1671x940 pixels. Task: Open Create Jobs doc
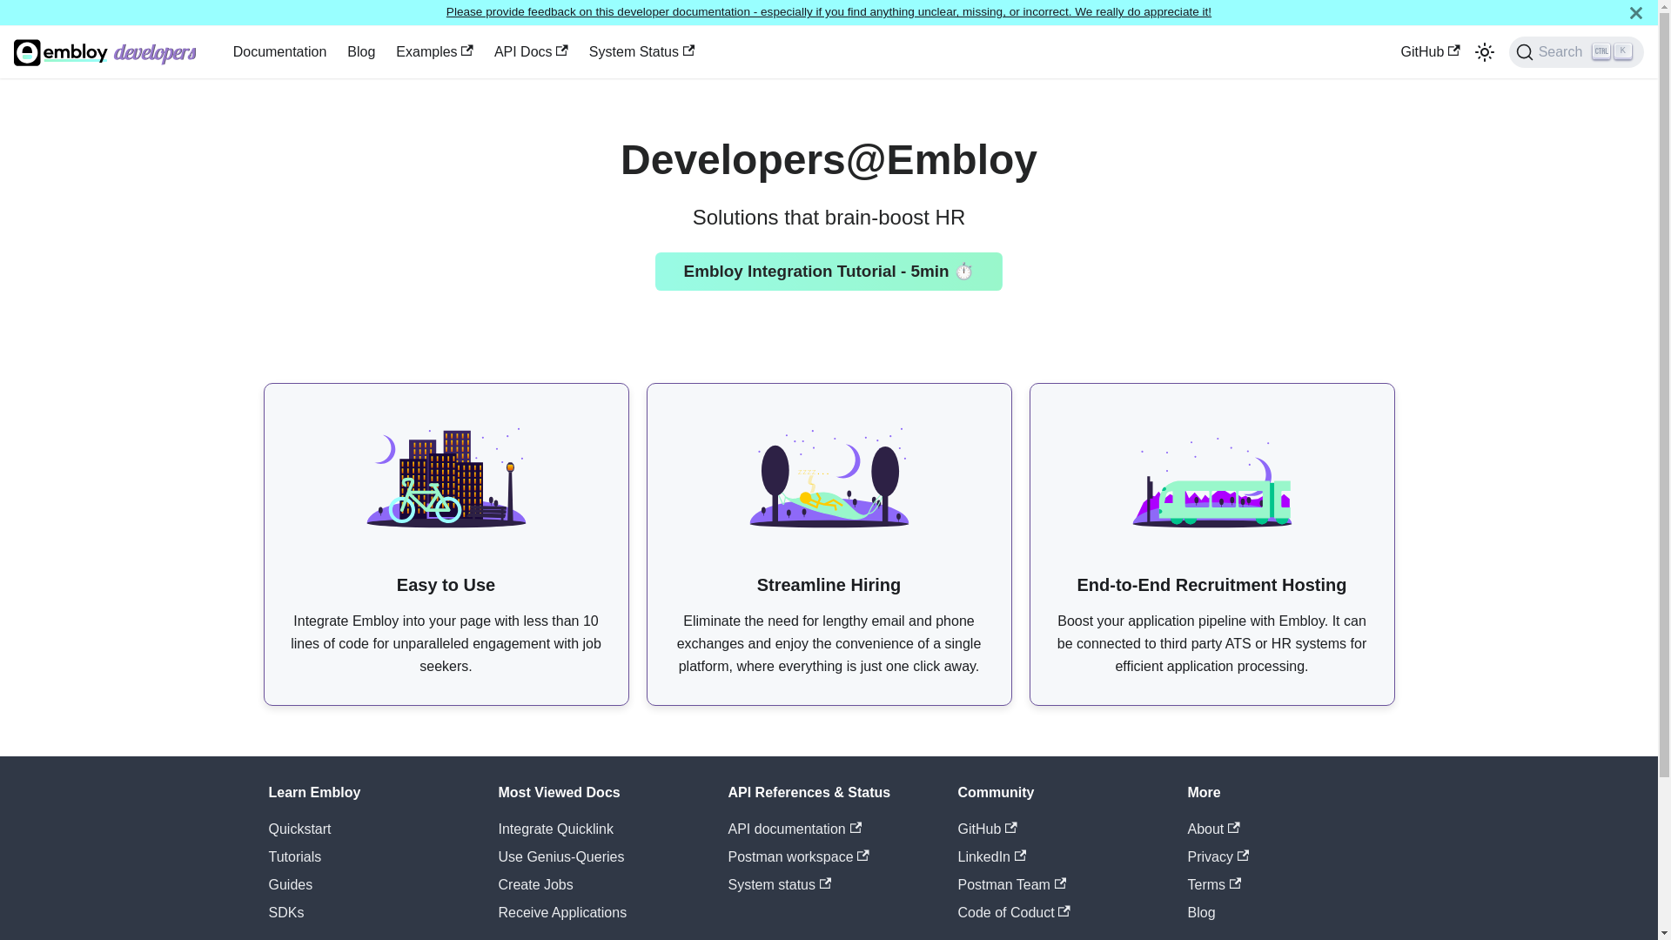535,885
